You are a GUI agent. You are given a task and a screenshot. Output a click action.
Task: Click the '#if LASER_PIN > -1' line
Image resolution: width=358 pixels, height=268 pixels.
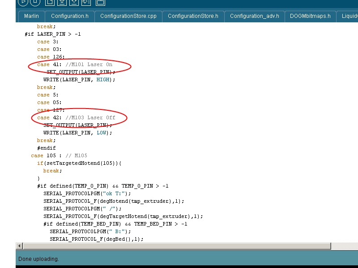53,34
